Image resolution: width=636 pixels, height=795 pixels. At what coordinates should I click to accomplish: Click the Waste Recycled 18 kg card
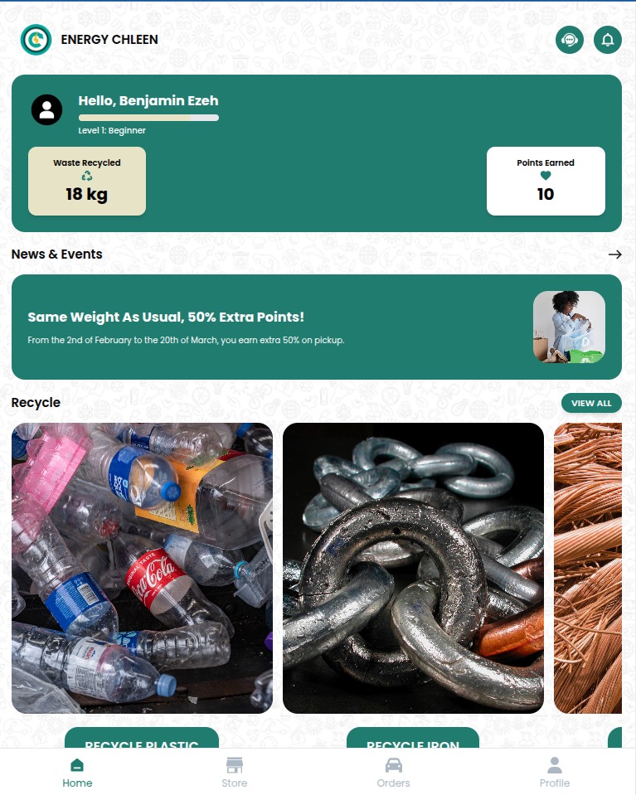click(x=87, y=181)
